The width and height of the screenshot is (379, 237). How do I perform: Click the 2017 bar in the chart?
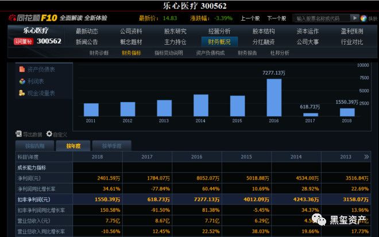point(311,115)
